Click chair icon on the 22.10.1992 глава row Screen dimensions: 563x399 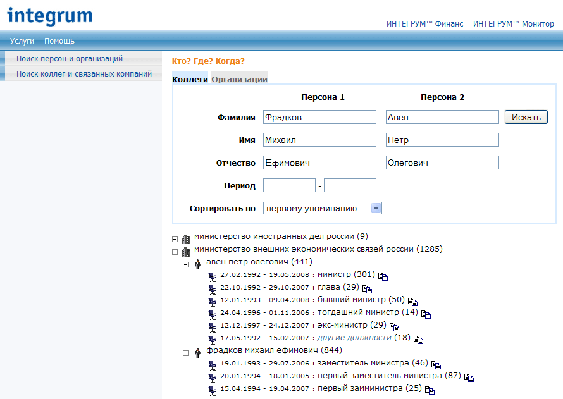(x=213, y=289)
